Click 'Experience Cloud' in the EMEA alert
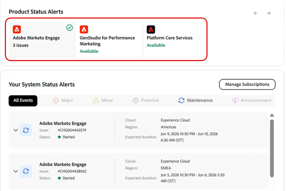 tap(175, 161)
